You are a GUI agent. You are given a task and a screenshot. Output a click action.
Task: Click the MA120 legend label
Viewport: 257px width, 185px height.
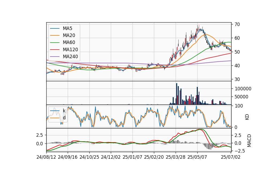(x=70, y=50)
